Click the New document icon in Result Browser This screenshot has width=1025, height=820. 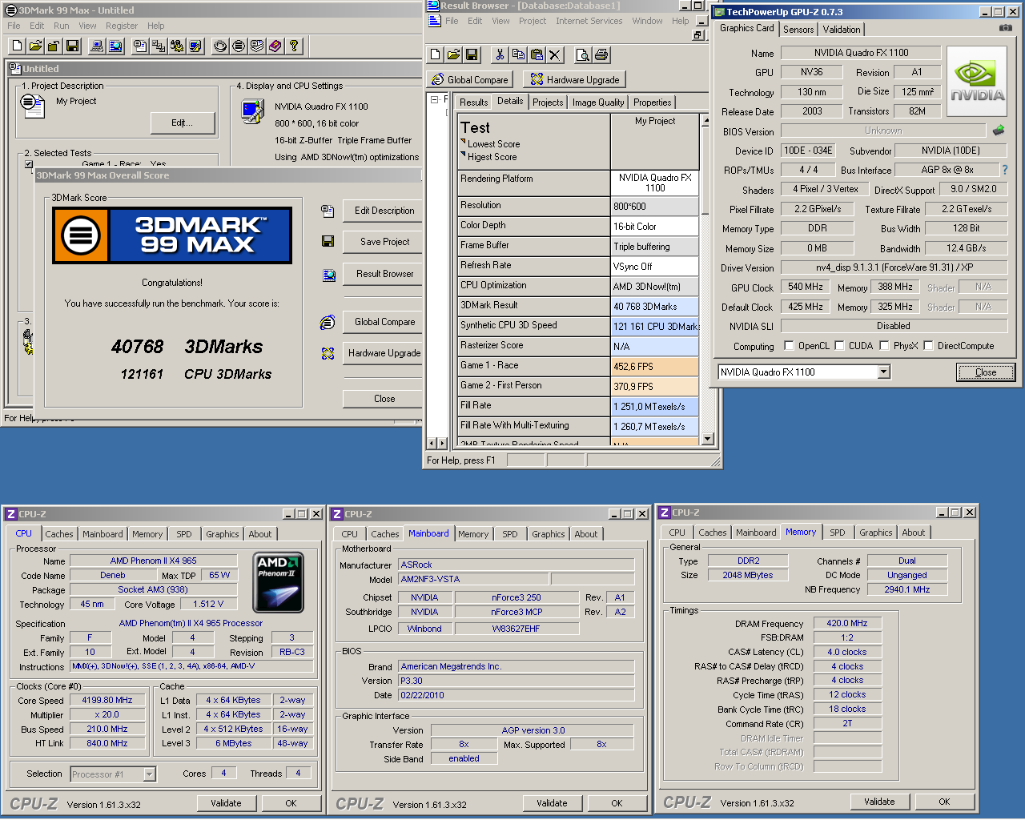[435, 54]
